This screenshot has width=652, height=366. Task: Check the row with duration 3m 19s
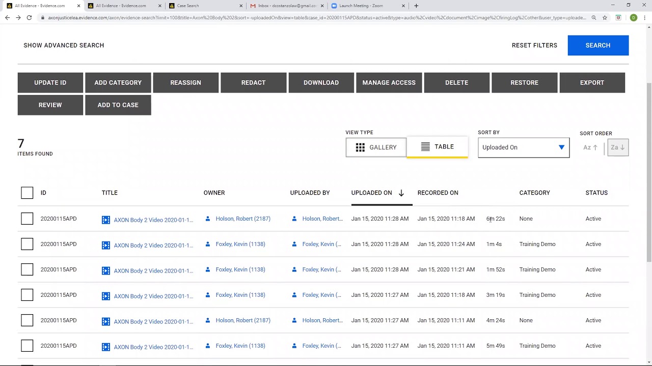pos(27,295)
